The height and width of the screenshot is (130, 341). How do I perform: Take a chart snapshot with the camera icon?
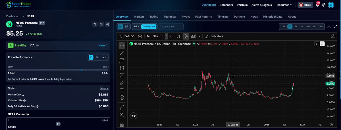tap(333, 36)
